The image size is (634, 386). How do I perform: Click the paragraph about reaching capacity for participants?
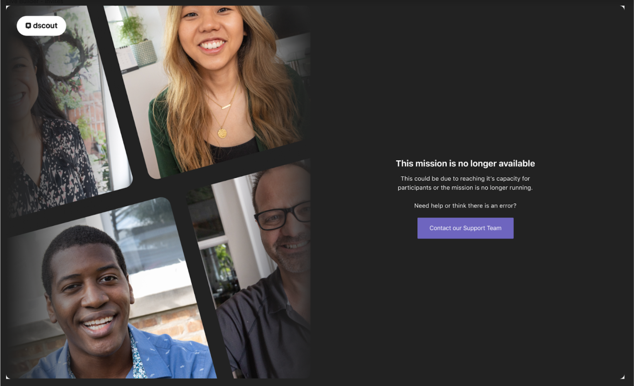pyautogui.click(x=465, y=183)
